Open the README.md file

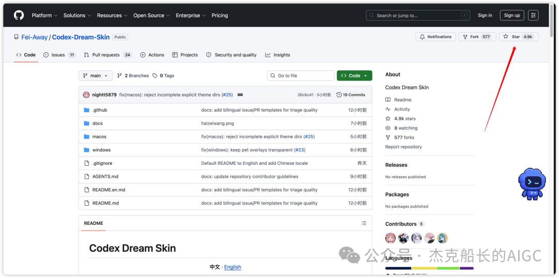[x=106, y=203]
